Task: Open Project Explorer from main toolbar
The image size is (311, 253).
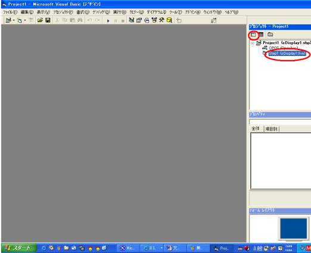Action: pyautogui.click(x=131, y=20)
